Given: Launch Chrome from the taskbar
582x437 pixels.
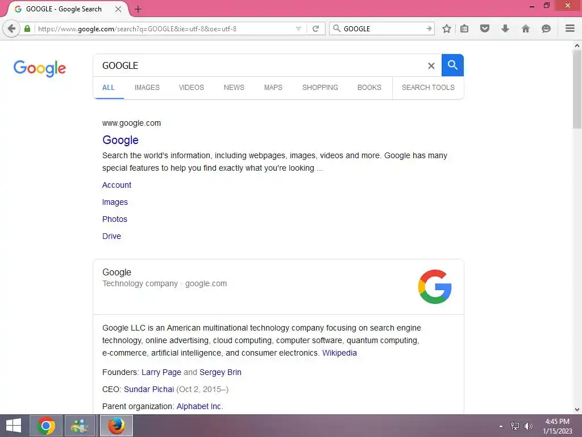Looking at the screenshot, I should (x=45, y=426).
